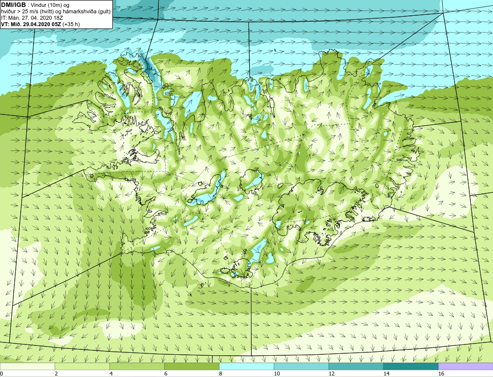
Task: Click the legend label '16'
Action: click(441, 374)
